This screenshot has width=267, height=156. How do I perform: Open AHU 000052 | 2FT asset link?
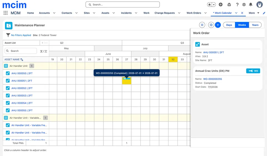coord(22,88)
